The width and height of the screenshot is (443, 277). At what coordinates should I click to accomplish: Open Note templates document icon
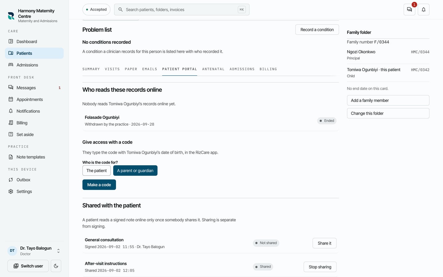[x=11, y=157]
